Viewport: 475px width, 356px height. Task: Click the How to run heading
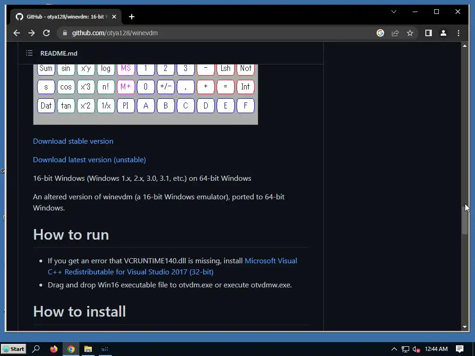coord(71,235)
